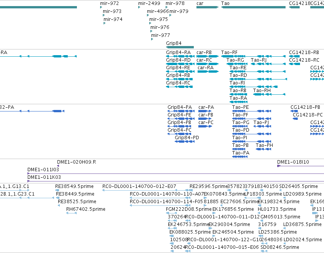Click the DME1-018I10 label

293,162
